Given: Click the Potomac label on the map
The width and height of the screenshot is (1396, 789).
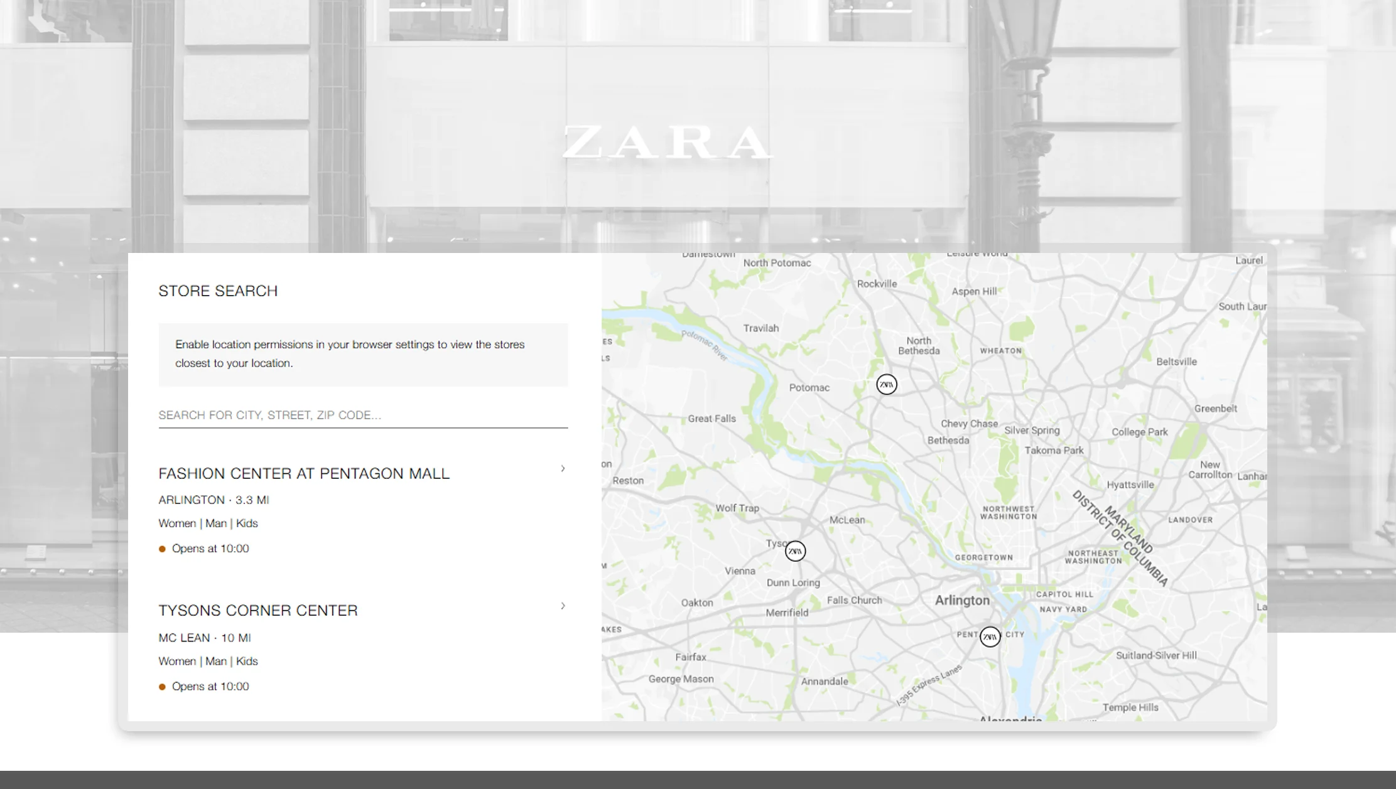Looking at the screenshot, I should click(809, 388).
